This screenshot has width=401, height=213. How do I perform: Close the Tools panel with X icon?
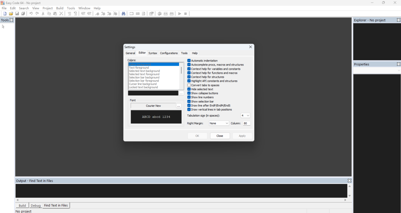(x=11, y=20)
